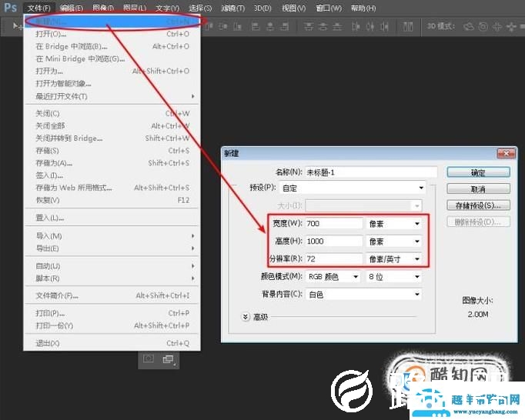Open the 预设(P) preset dropdown
The height and width of the screenshot is (420, 525).
click(353, 188)
